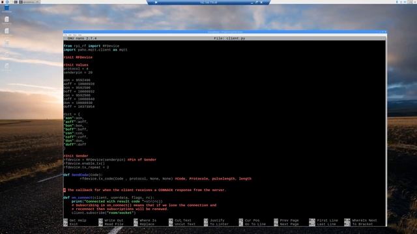Click the '#Init Values' comment line
Screen dimensions: 417x234
[x=76, y=65]
